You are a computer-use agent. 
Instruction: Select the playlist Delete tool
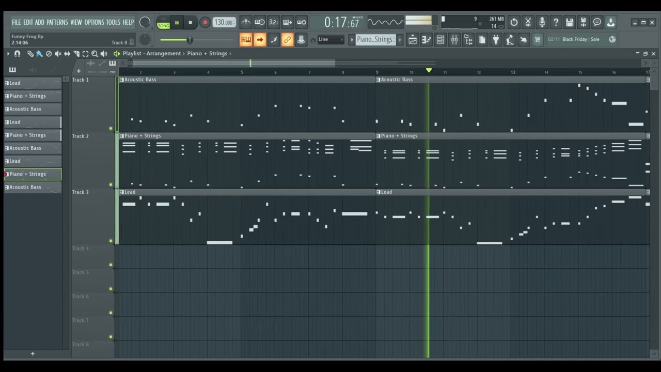(49, 54)
